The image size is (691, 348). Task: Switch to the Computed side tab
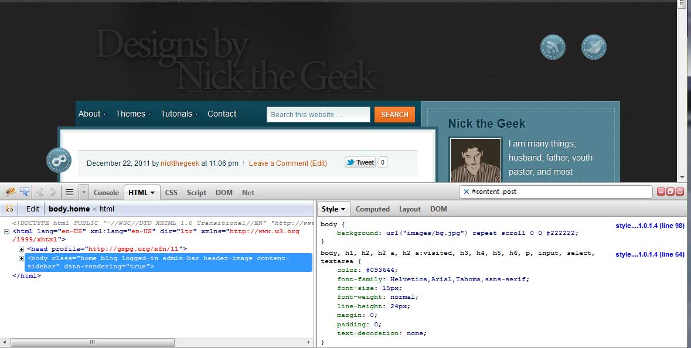[x=372, y=209]
